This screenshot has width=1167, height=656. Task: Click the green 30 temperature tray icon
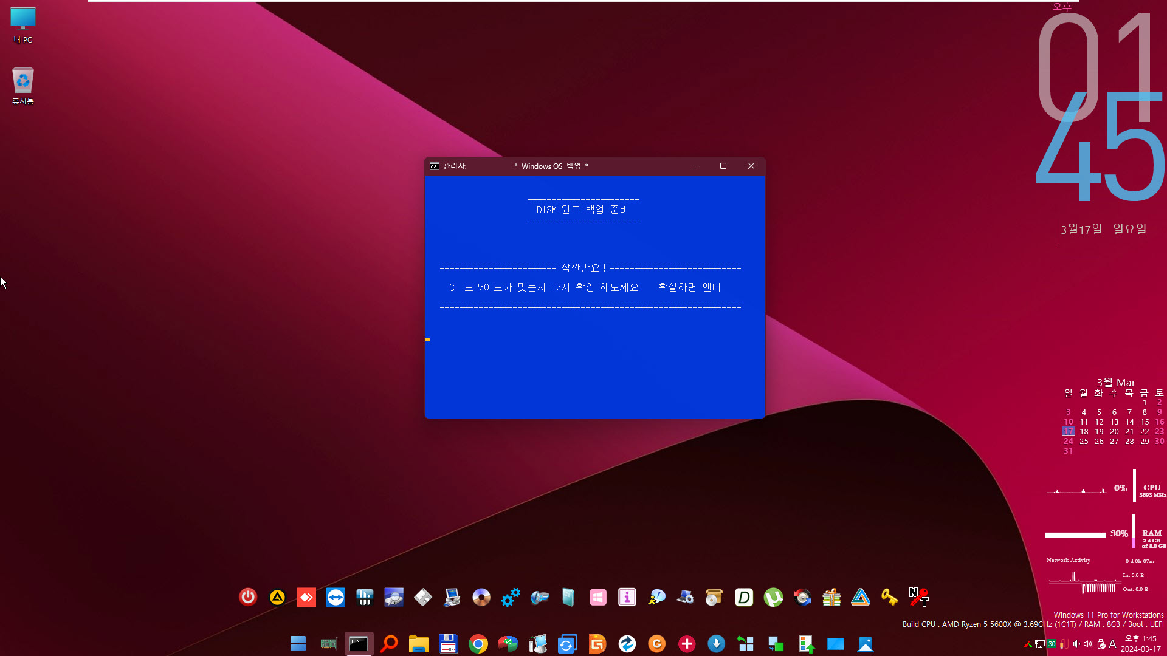click(x=1052, y=644)
